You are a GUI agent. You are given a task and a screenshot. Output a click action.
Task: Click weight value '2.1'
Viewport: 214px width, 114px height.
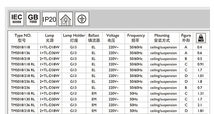pyautogui.click(x=199, y=105)
